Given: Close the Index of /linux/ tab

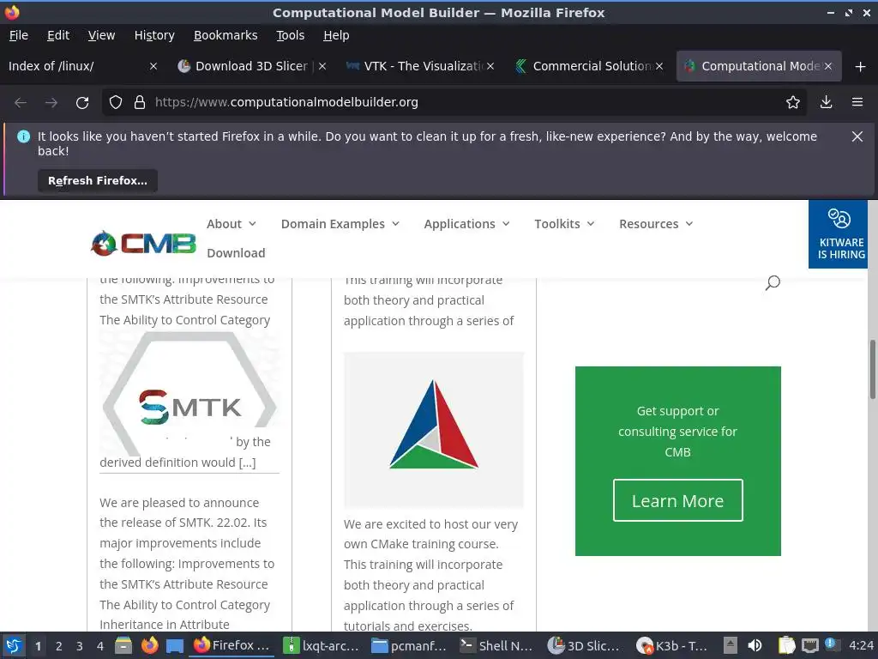Looking at the screenshot, I should point(153,66).
